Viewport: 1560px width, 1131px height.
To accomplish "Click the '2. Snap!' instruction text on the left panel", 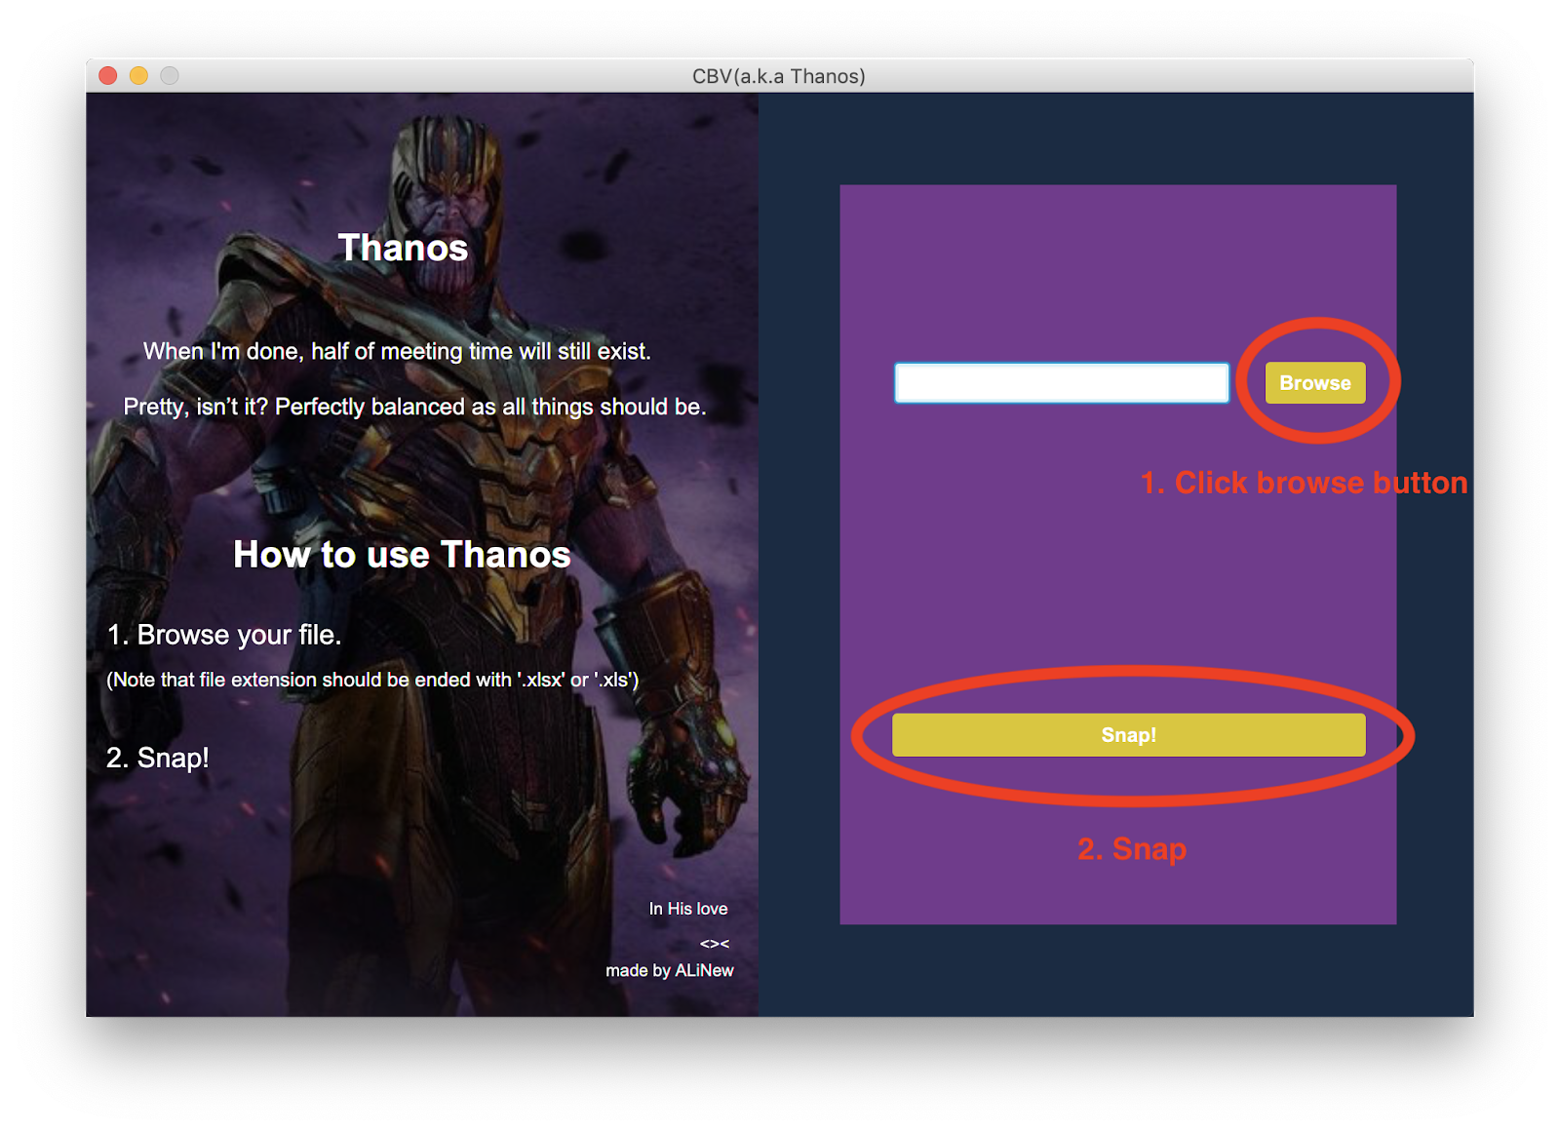I will 158,758.
